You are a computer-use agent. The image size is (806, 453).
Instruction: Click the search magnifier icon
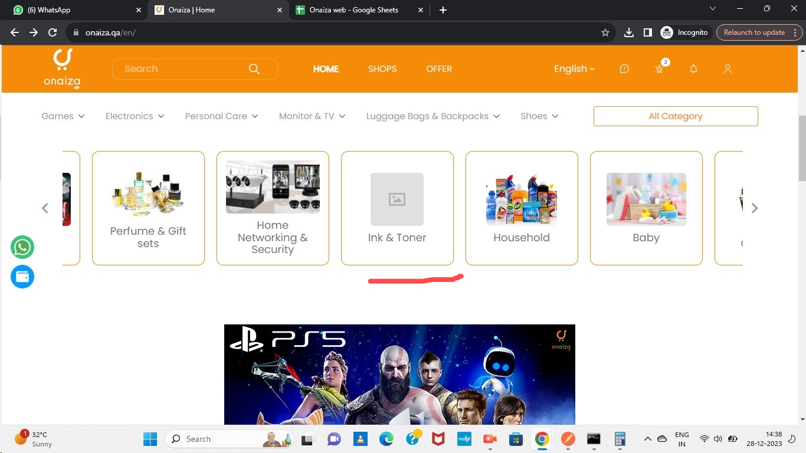pos(254,69)
